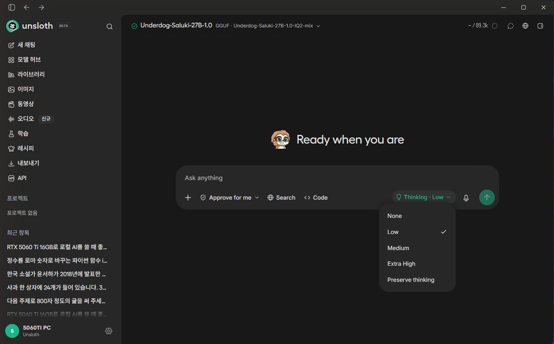
Task: Click the globe icon in top bar
Action: tap(525, 26)
